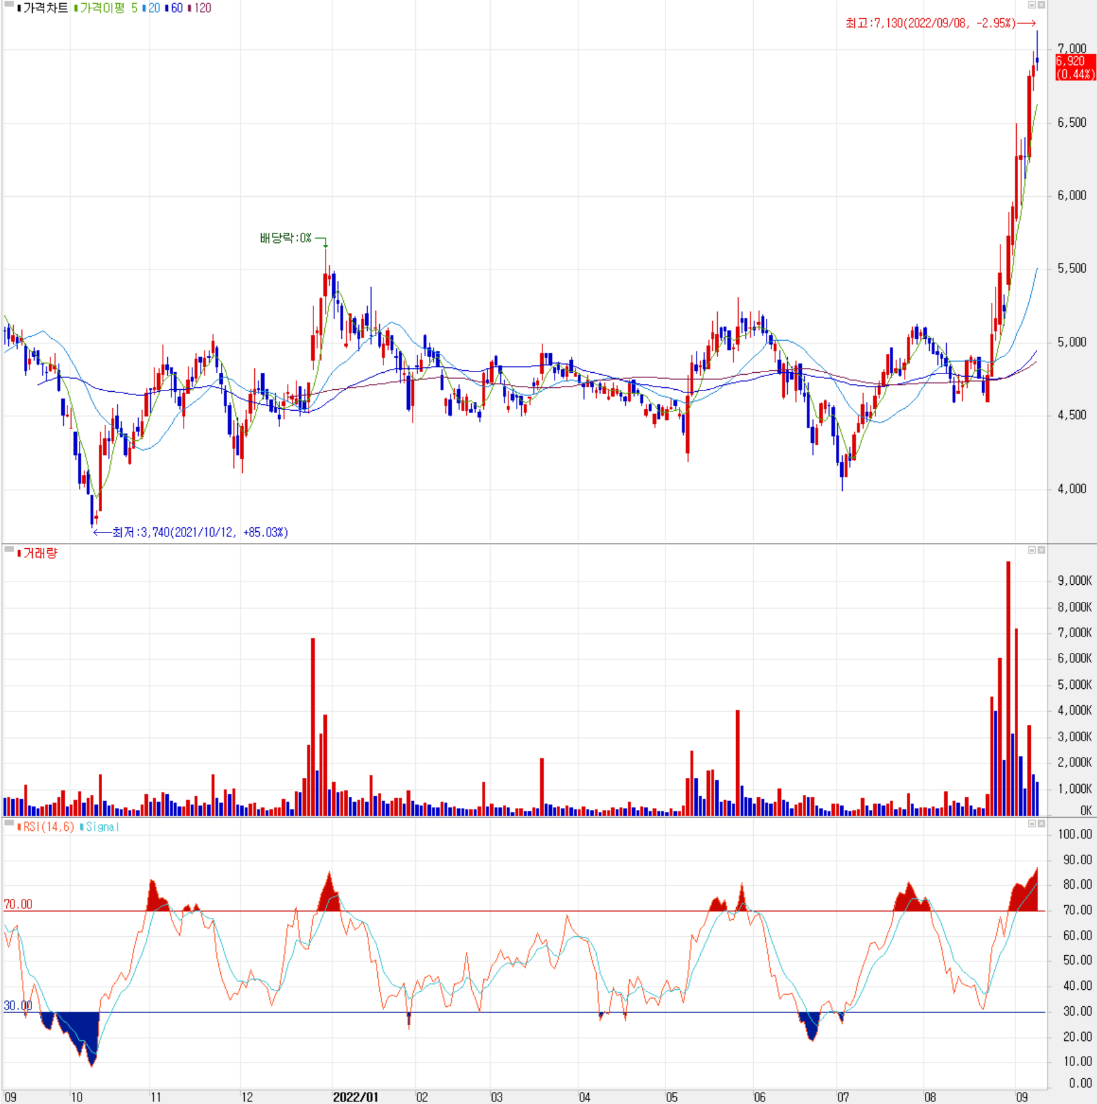Click the 배당락:0% annotation
This screenshot has height=1104, width=1097.
(x=286, y=238)
